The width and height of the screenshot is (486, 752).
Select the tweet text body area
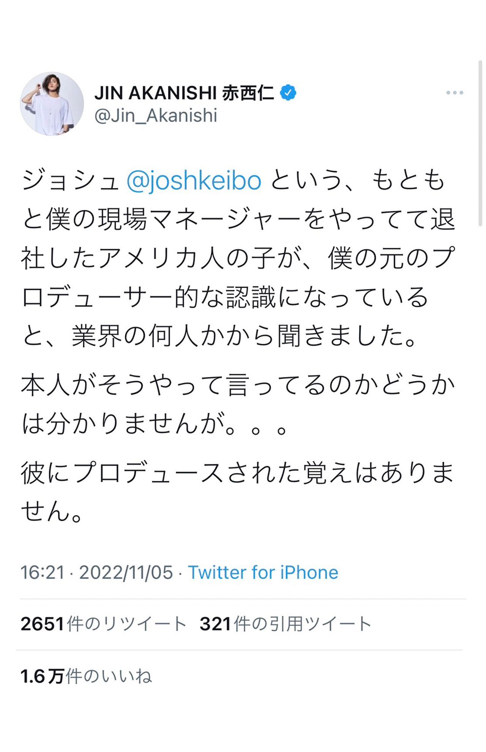coord(239,342)
